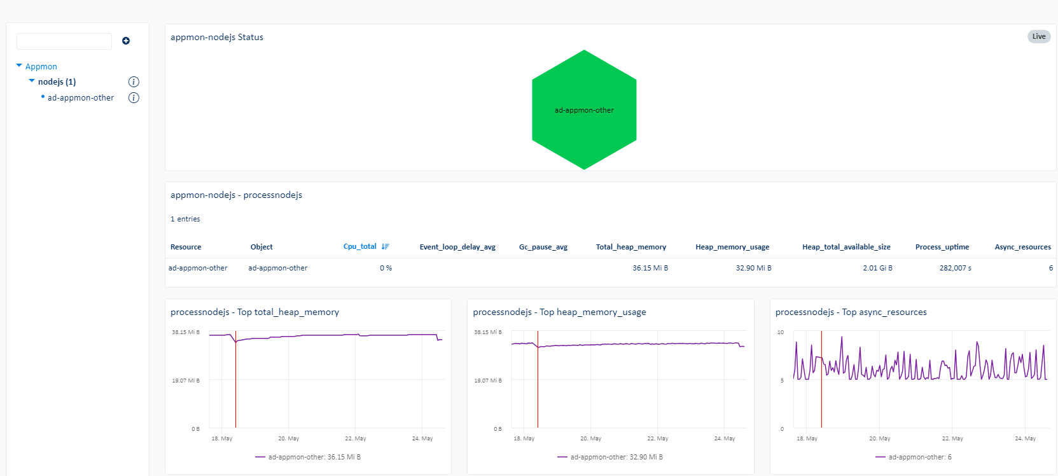Image resolution: width=1058 pixels, height=476 pixels.
Task: Click the sort icon next to Cpu_total
Action: [x=385, y=247]
